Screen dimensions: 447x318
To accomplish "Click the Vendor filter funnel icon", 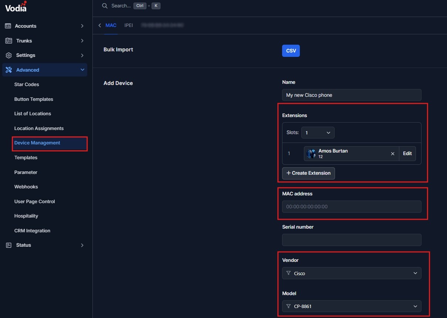I will pos(288,273).
